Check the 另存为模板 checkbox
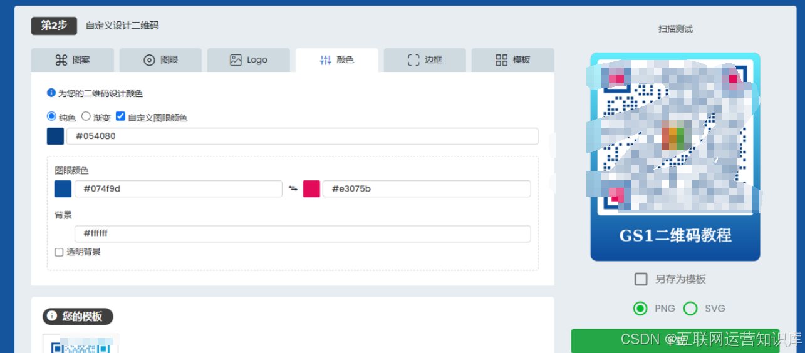 641,279
